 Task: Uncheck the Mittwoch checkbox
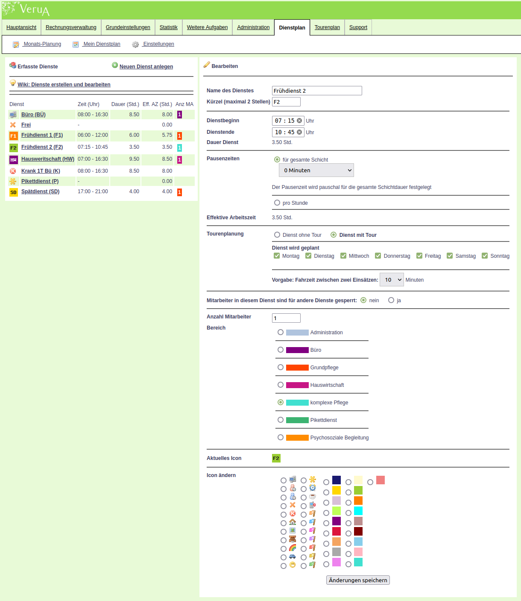343,256
